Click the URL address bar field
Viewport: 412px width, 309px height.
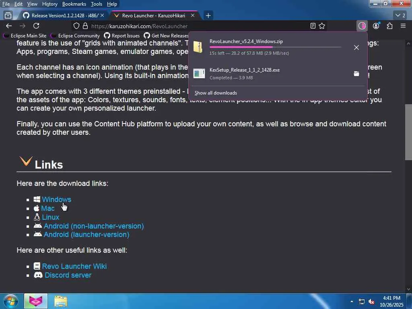pyautogui.click(x=200, y=26)
